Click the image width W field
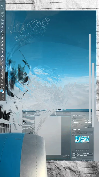The image size is (99, 177). [75, 154]
